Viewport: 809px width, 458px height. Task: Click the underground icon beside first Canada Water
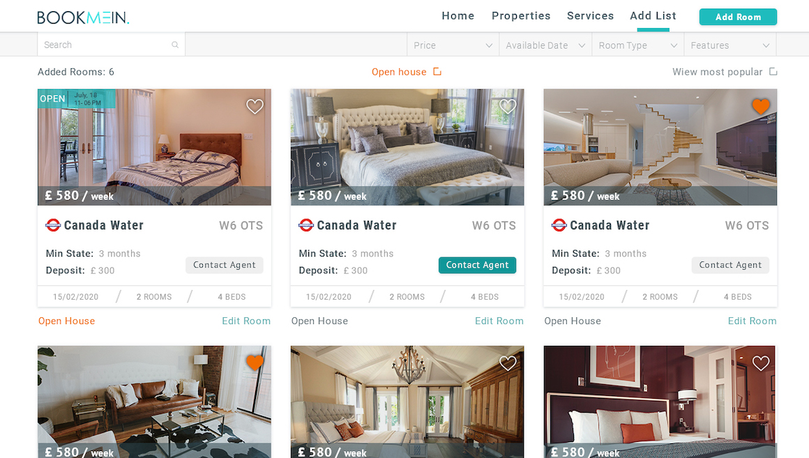click(x=53, y=225)
